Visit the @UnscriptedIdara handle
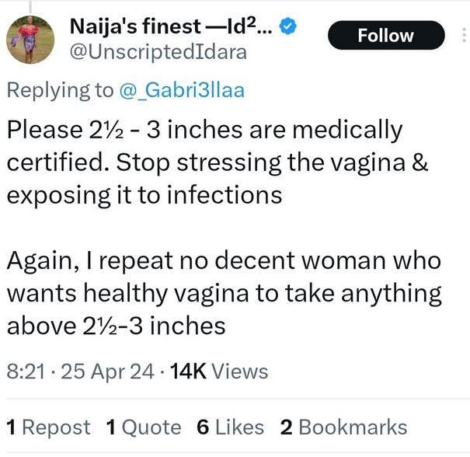 pyautogui.click(x=158, y=53)
